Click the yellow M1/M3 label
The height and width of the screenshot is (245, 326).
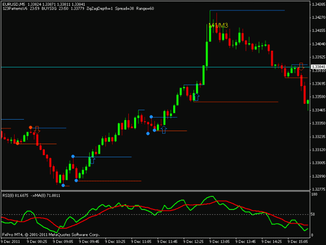coord(219,26)
